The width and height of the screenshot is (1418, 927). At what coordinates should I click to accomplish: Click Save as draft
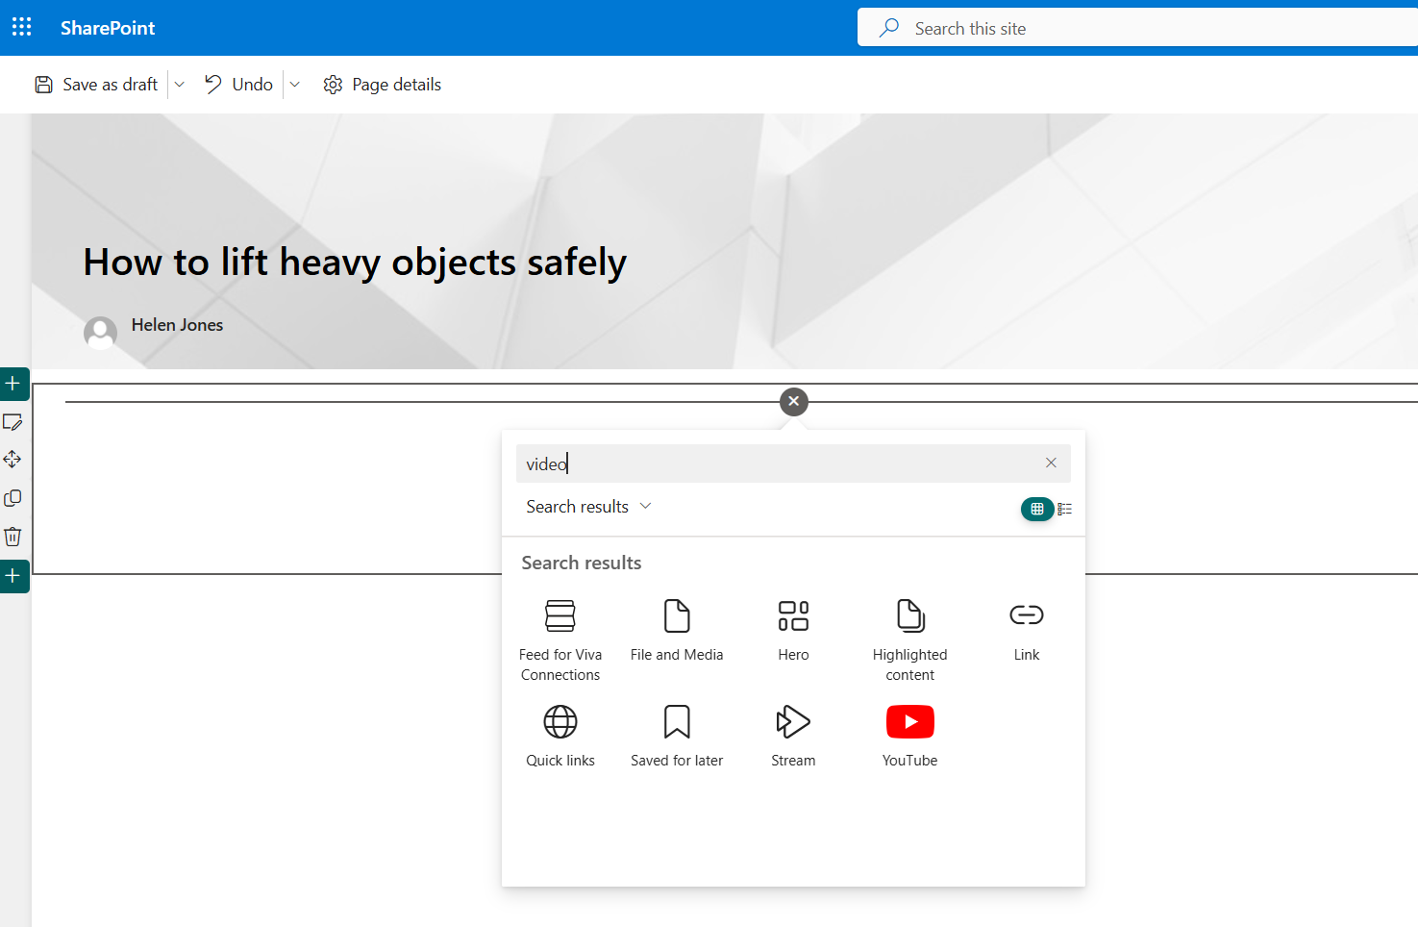pyautogui.click(x=96, y=85)
